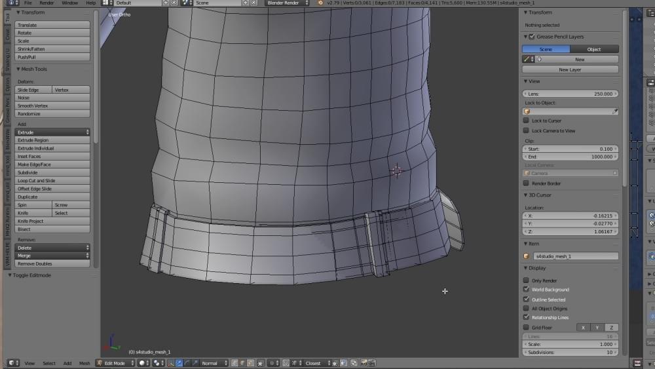
Task: Open the Help menu
Action: click(x=90, y=3)
